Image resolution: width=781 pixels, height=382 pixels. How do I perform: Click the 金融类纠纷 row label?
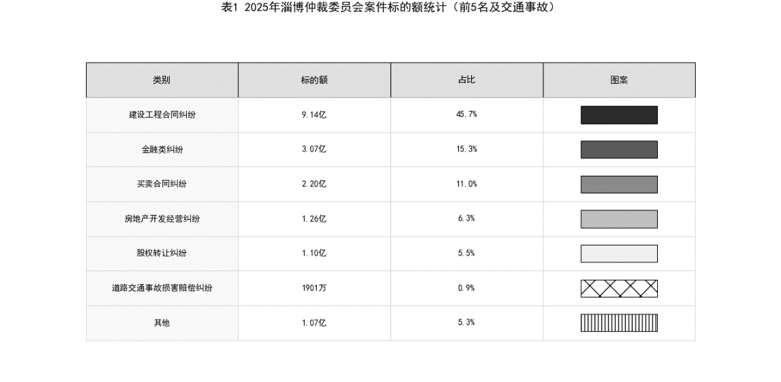(x=162, y=149)
